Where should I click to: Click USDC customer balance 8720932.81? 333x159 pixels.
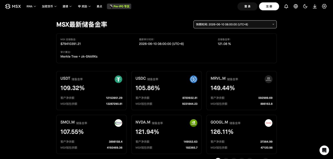(x=190, y=98)
